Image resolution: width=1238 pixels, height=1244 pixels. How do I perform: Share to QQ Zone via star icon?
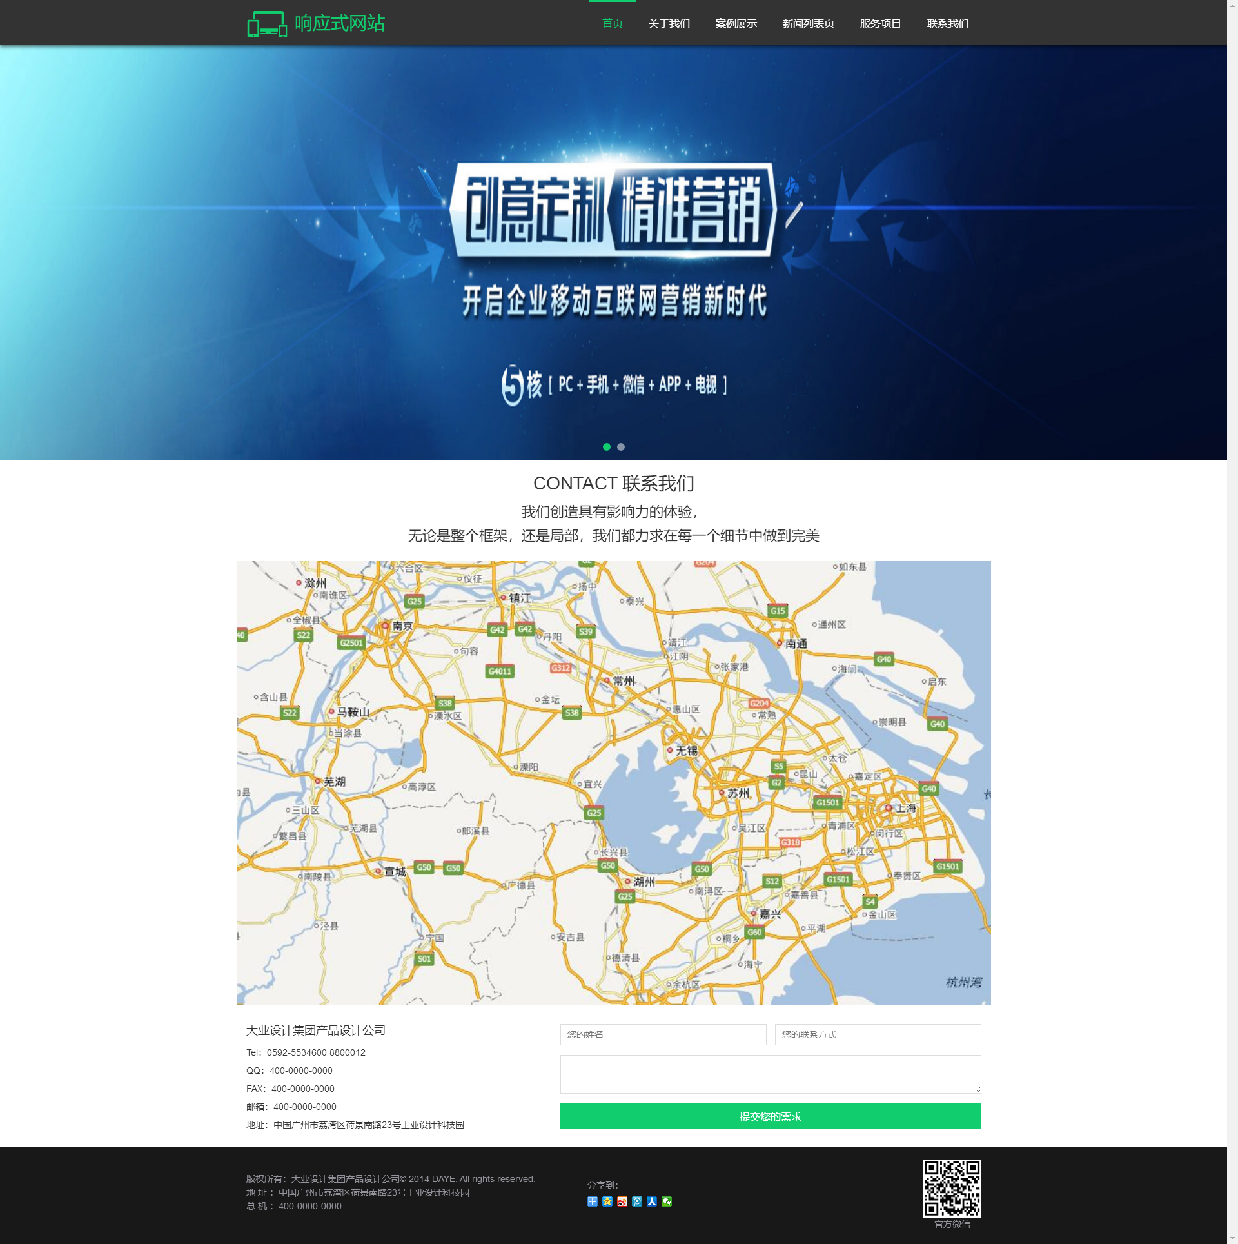click(607, 1201)
